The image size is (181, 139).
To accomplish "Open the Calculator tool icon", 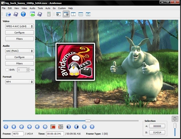I will [49, 14].
